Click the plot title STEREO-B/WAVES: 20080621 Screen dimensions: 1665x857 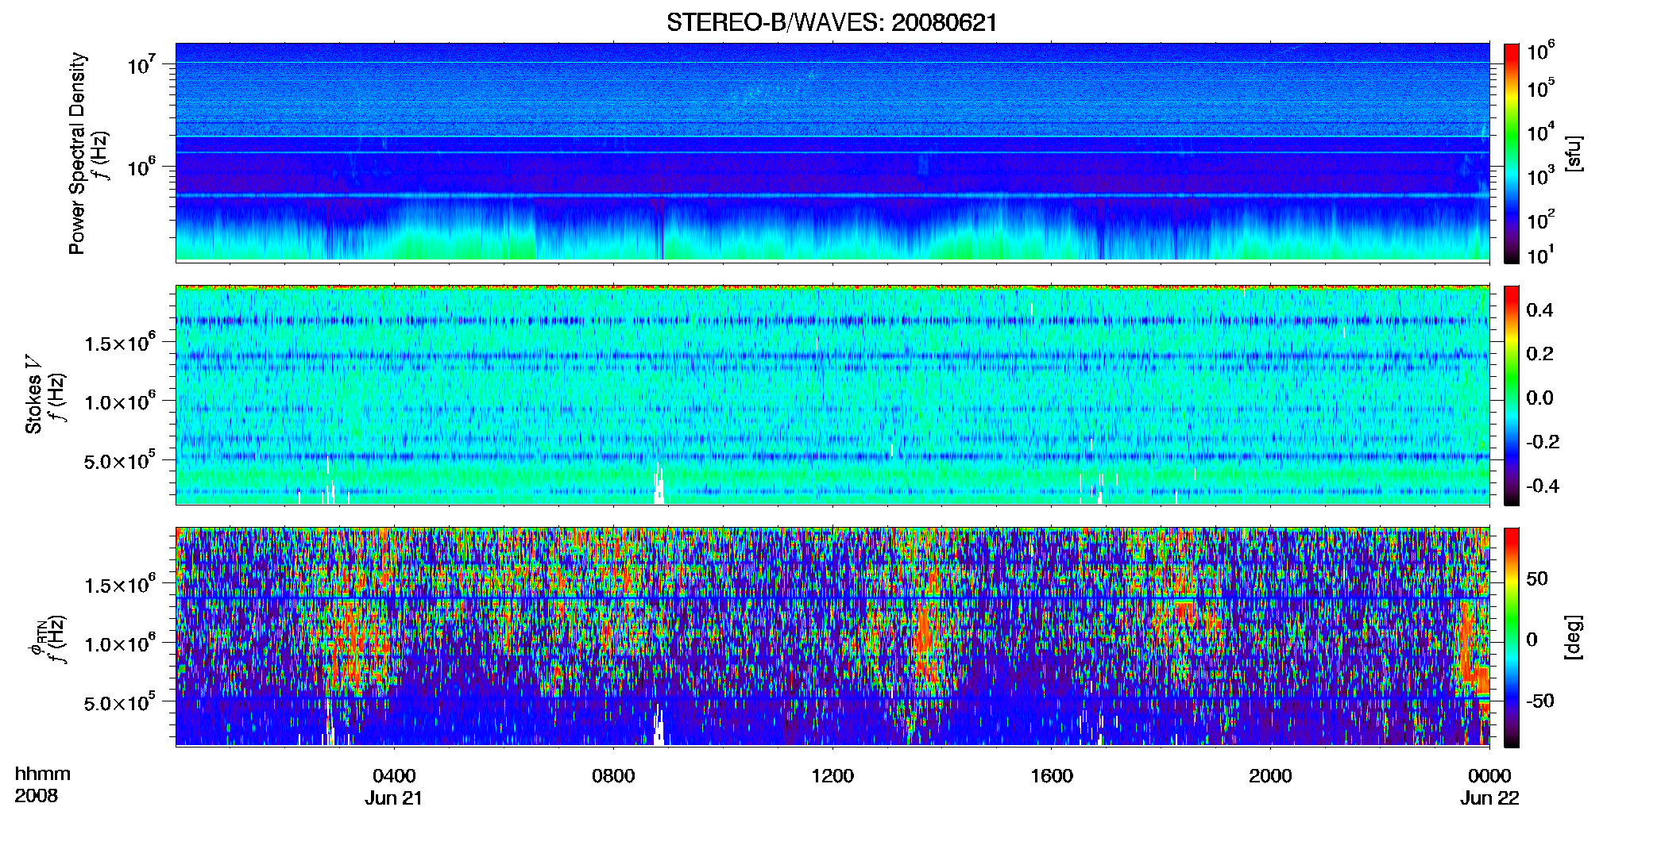[832, 23]
